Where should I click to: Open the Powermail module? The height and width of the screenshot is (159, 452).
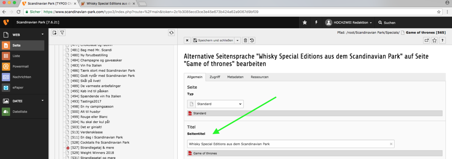tap(21, 66)
